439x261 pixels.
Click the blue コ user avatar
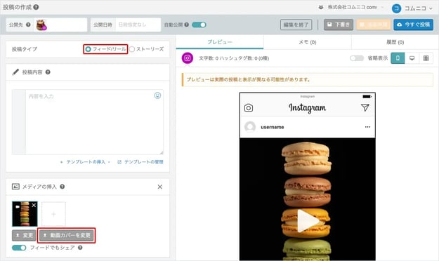click(x=396, y=8)
